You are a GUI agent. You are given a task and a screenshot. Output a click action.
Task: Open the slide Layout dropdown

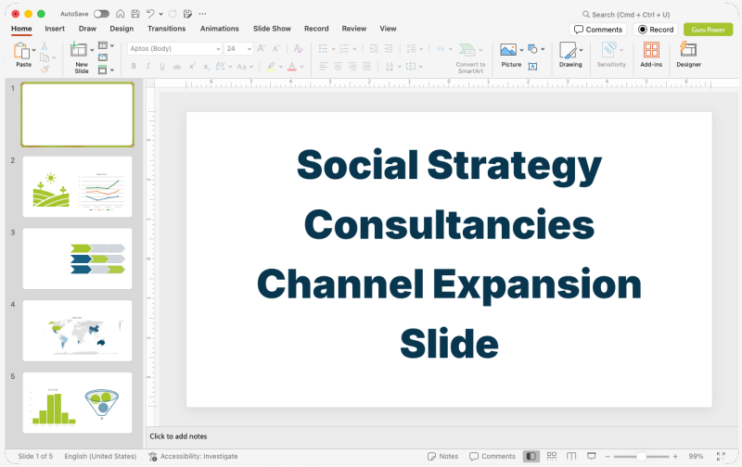106,45
